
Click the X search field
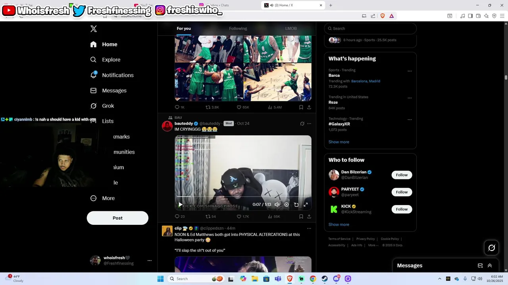(370, 28)
